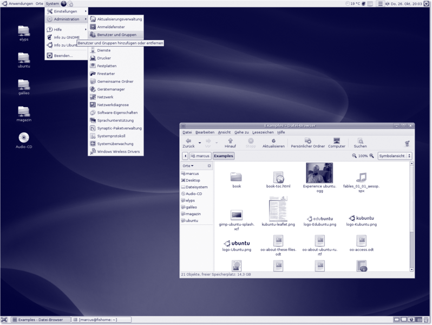This screenshot has width=432, height=325.
Task: Open the Lesezeichen menu
Action: pyautogui.click(x=263, y=132)
